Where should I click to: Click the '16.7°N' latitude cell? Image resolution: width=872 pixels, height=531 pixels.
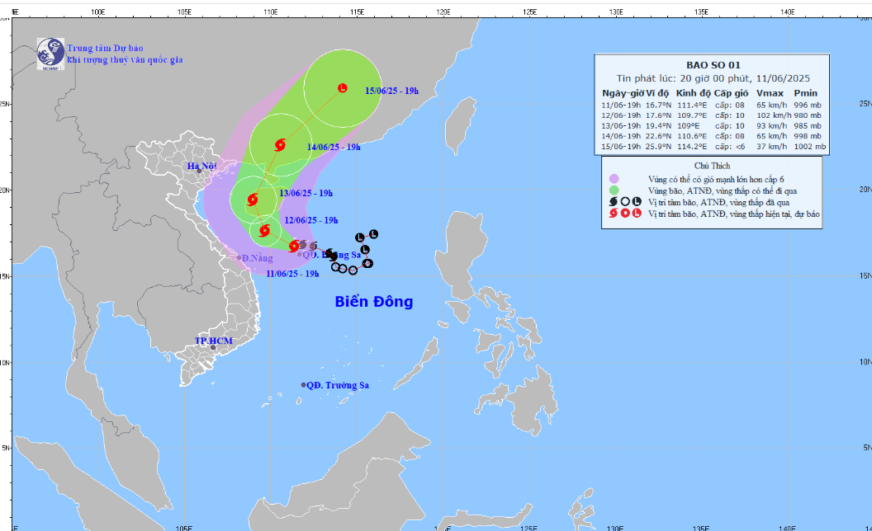tap(659, 105)
